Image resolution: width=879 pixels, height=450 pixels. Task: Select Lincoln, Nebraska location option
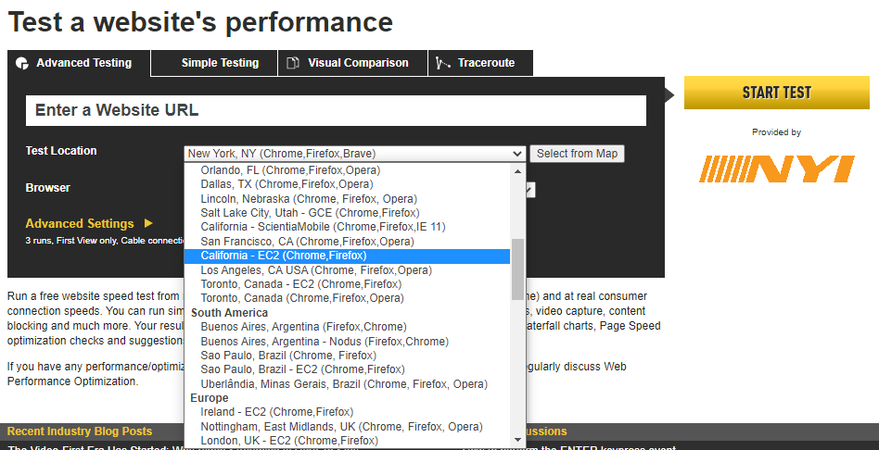347,199
